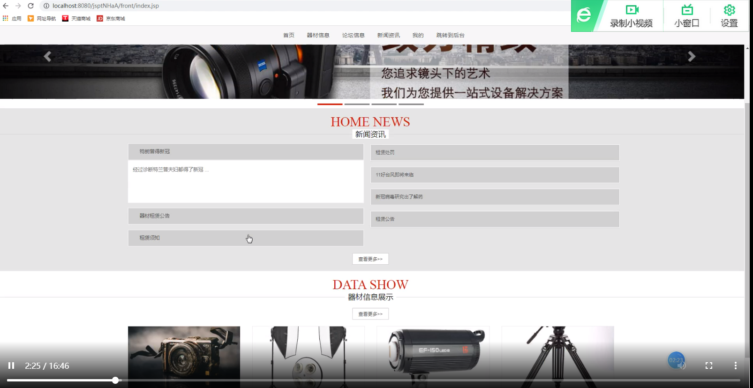The image size is (753, 388).
Task: Open the EF-150 LED light thumbnail
Action: click(x=433, y=357)
